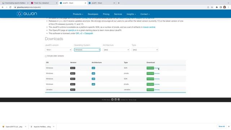Go back using browser back arrow
This screenshot has height=130, width=231.
[3, 7]
